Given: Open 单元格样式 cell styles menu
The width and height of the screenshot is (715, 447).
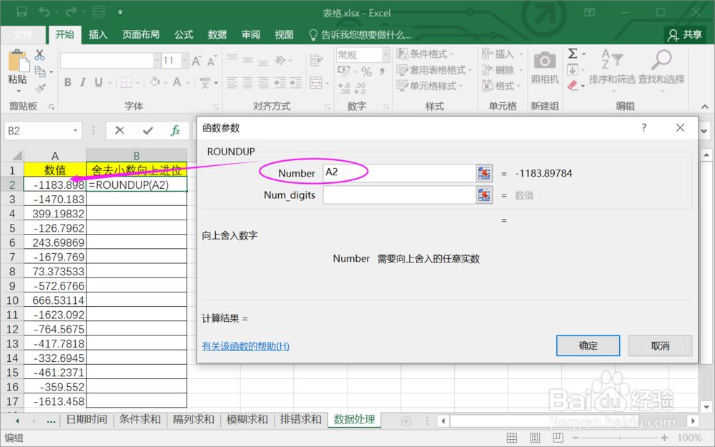Looking at the screenshot, I should pos(430,86).
